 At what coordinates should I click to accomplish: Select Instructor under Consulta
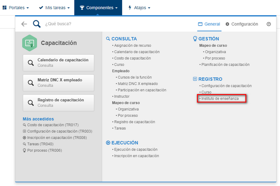[x=122, y=96]
